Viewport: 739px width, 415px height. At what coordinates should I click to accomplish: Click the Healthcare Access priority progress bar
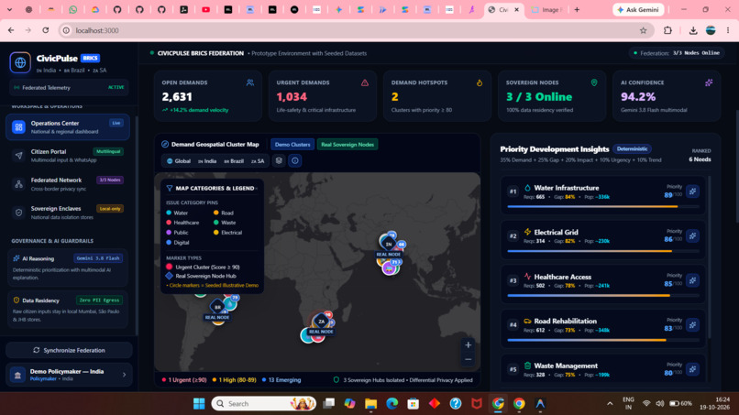coord(602,295)
